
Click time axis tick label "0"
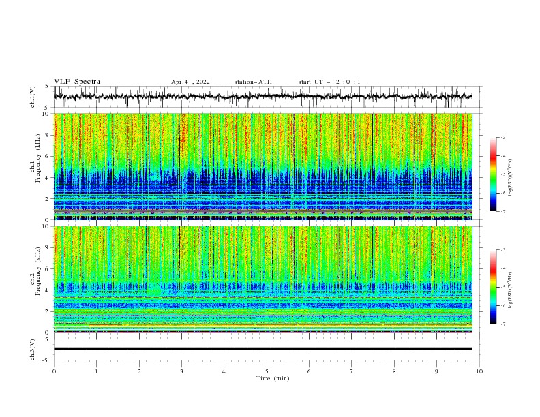(54, 371)
